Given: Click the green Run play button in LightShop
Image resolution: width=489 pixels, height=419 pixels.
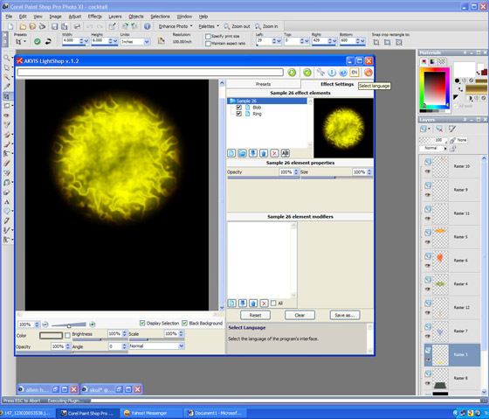Looking at the screenshot, I should (292, 73).
